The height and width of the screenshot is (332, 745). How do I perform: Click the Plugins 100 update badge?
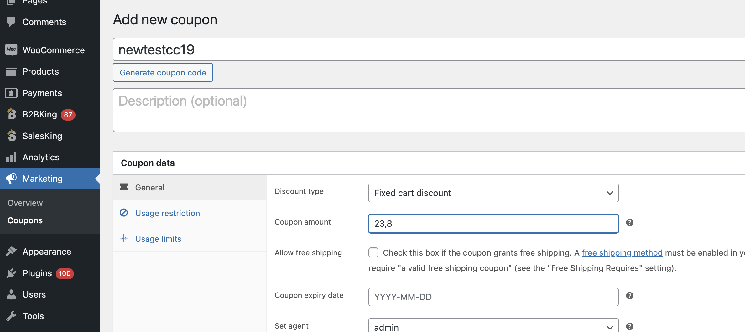[x=65, y=273]
